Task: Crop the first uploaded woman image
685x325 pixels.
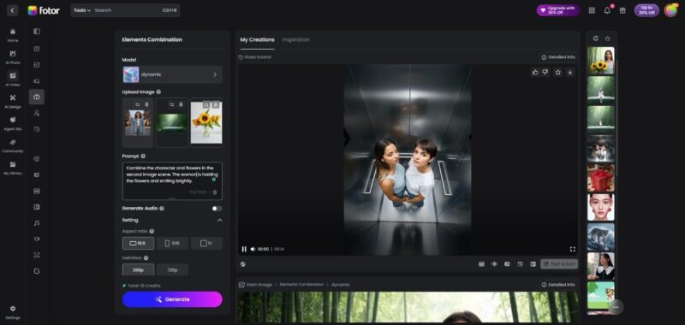Action: pos(138,104)
